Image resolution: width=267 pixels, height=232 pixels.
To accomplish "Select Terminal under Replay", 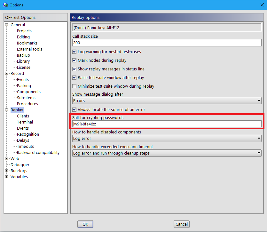I will pos(25,122).
